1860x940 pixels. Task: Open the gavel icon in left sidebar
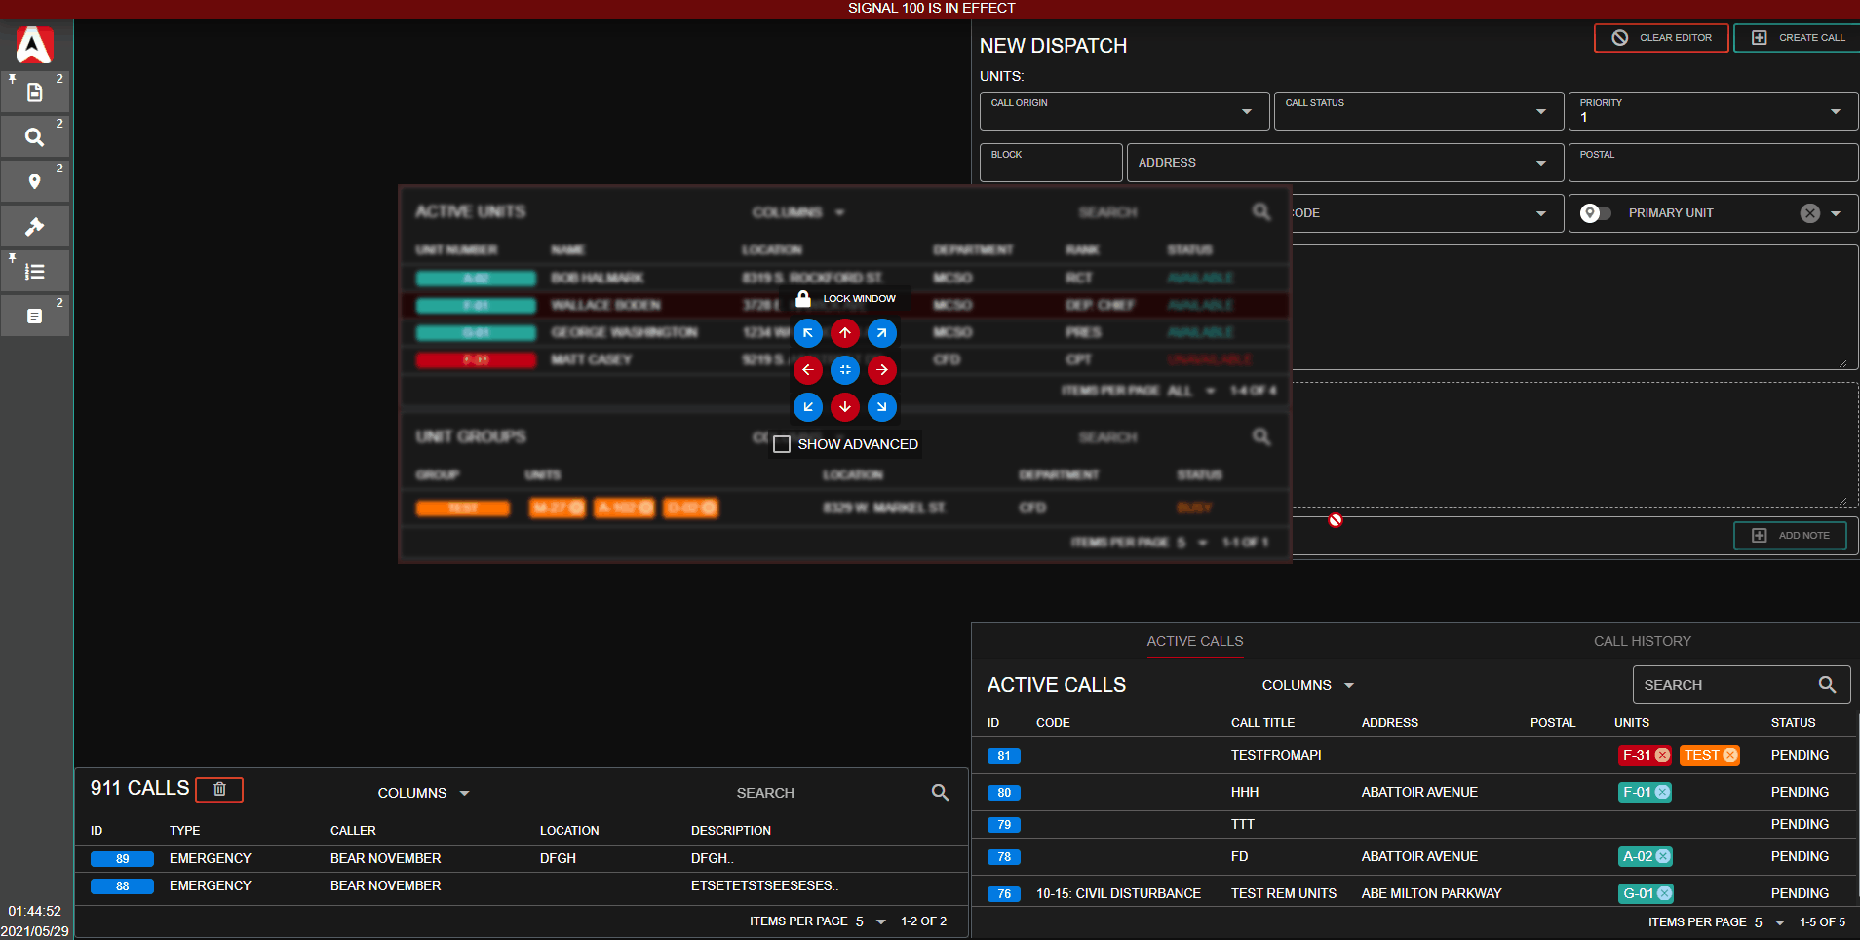(34, 226)
